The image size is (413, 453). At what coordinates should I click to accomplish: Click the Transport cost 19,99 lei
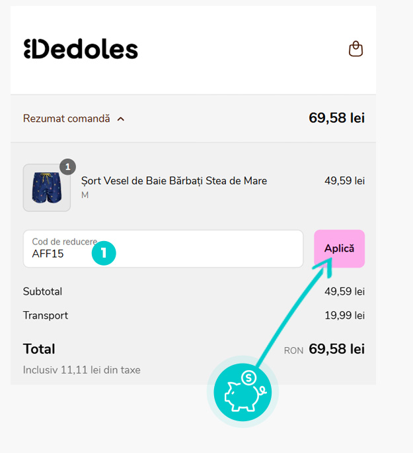344,315
